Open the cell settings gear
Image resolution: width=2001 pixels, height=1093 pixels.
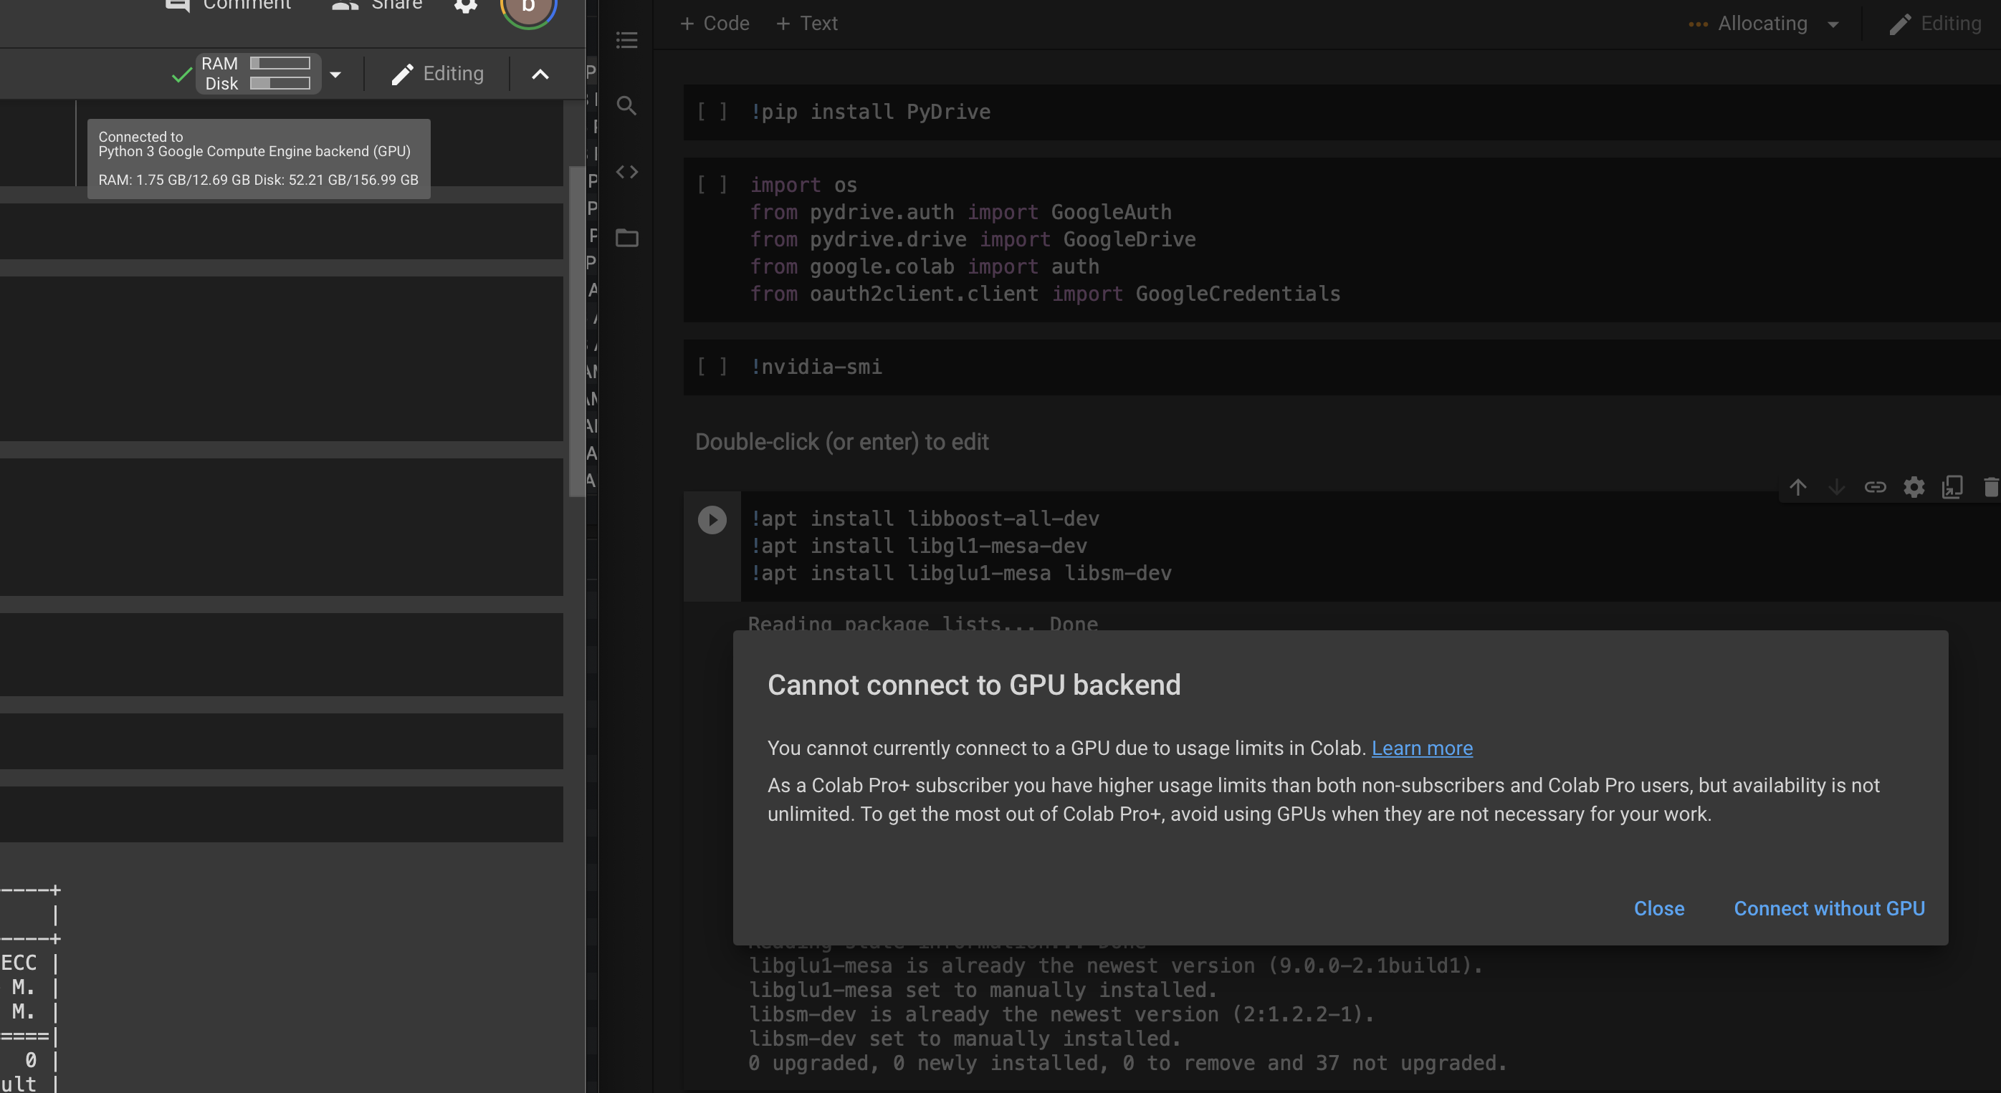click(1915, 487)
